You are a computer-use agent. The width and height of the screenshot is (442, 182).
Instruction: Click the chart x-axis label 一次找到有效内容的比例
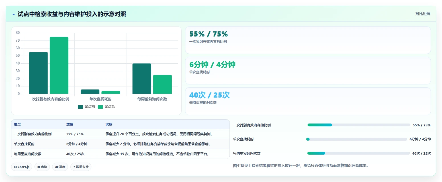point(49,99)
